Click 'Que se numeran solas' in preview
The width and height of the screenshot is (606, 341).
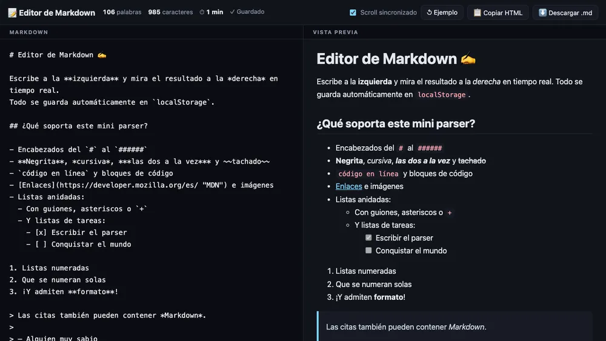(373, 284)
